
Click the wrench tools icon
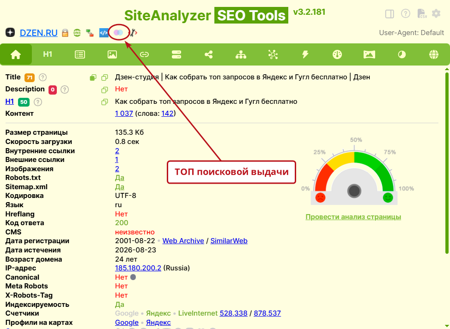133,33
